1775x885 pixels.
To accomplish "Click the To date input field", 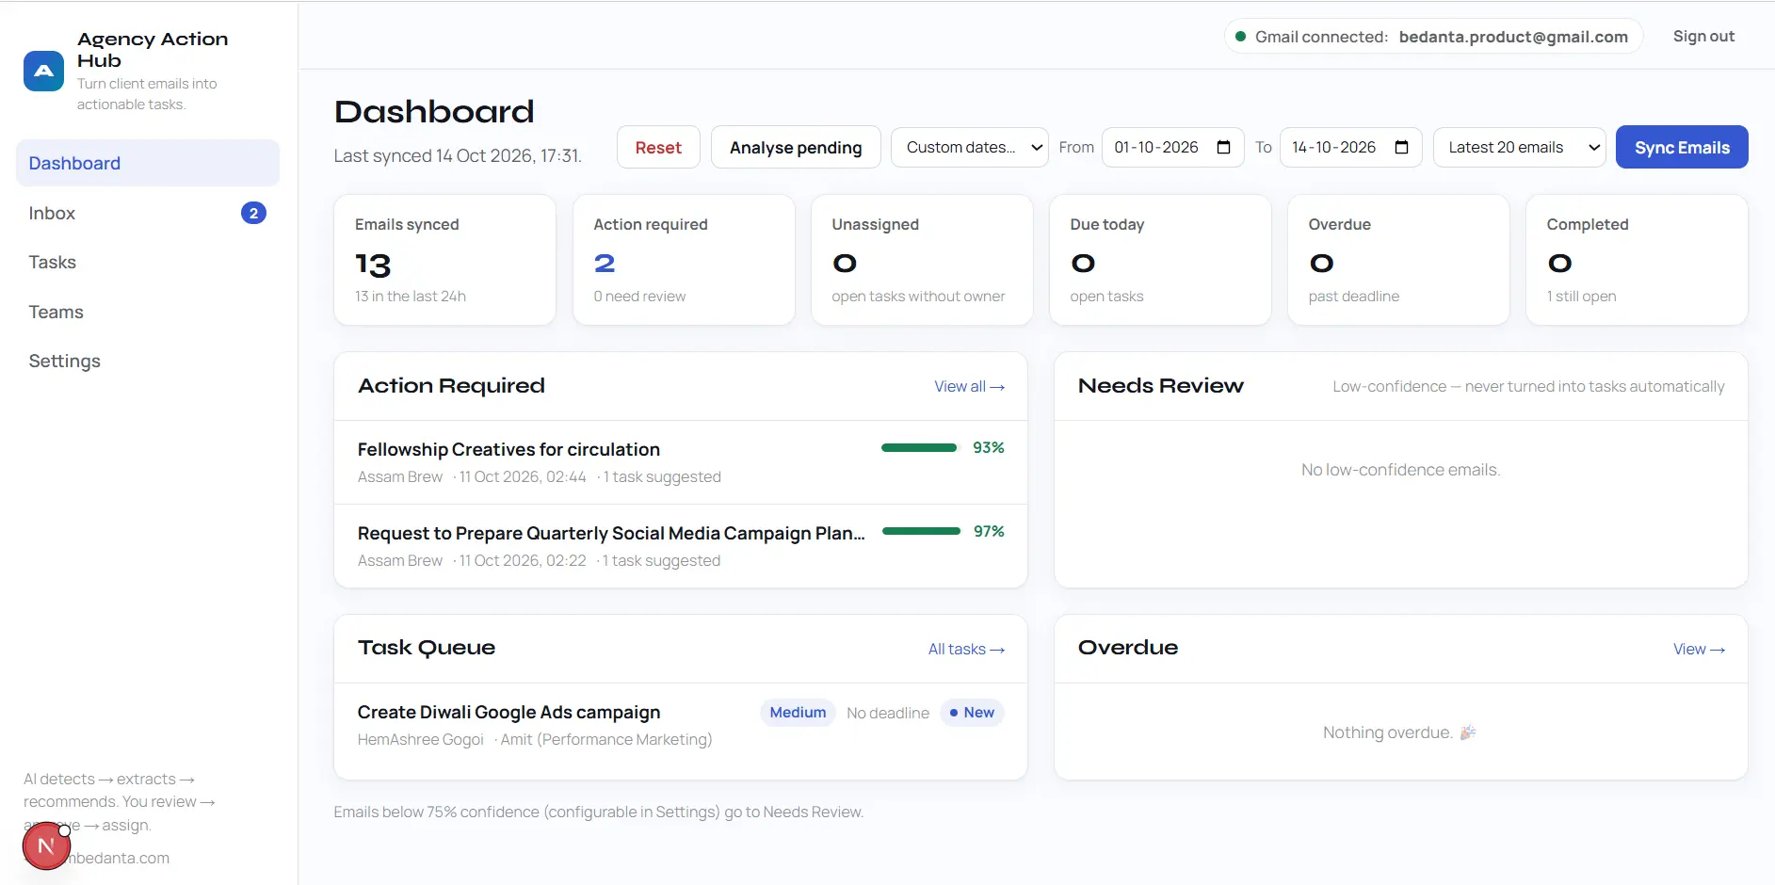I will 1350,147.
